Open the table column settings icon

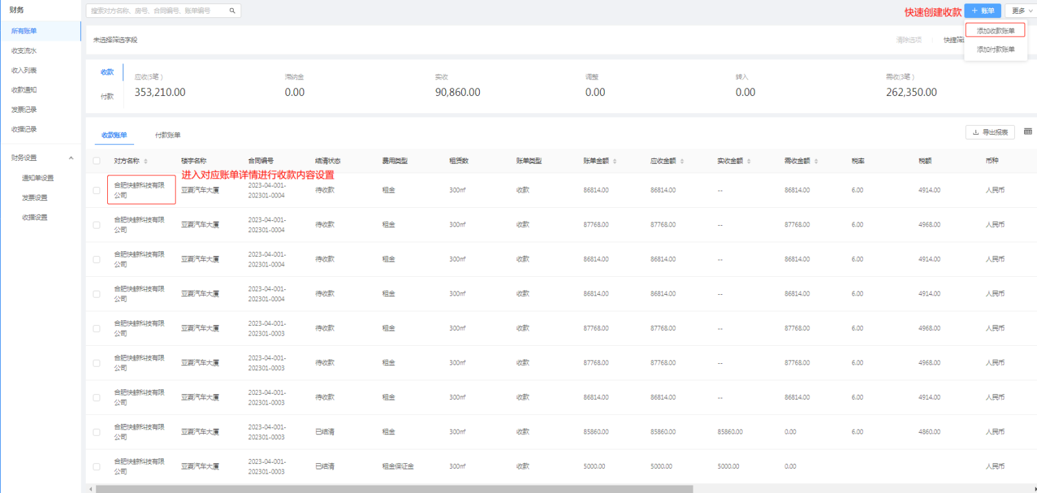coord(1027,132)
